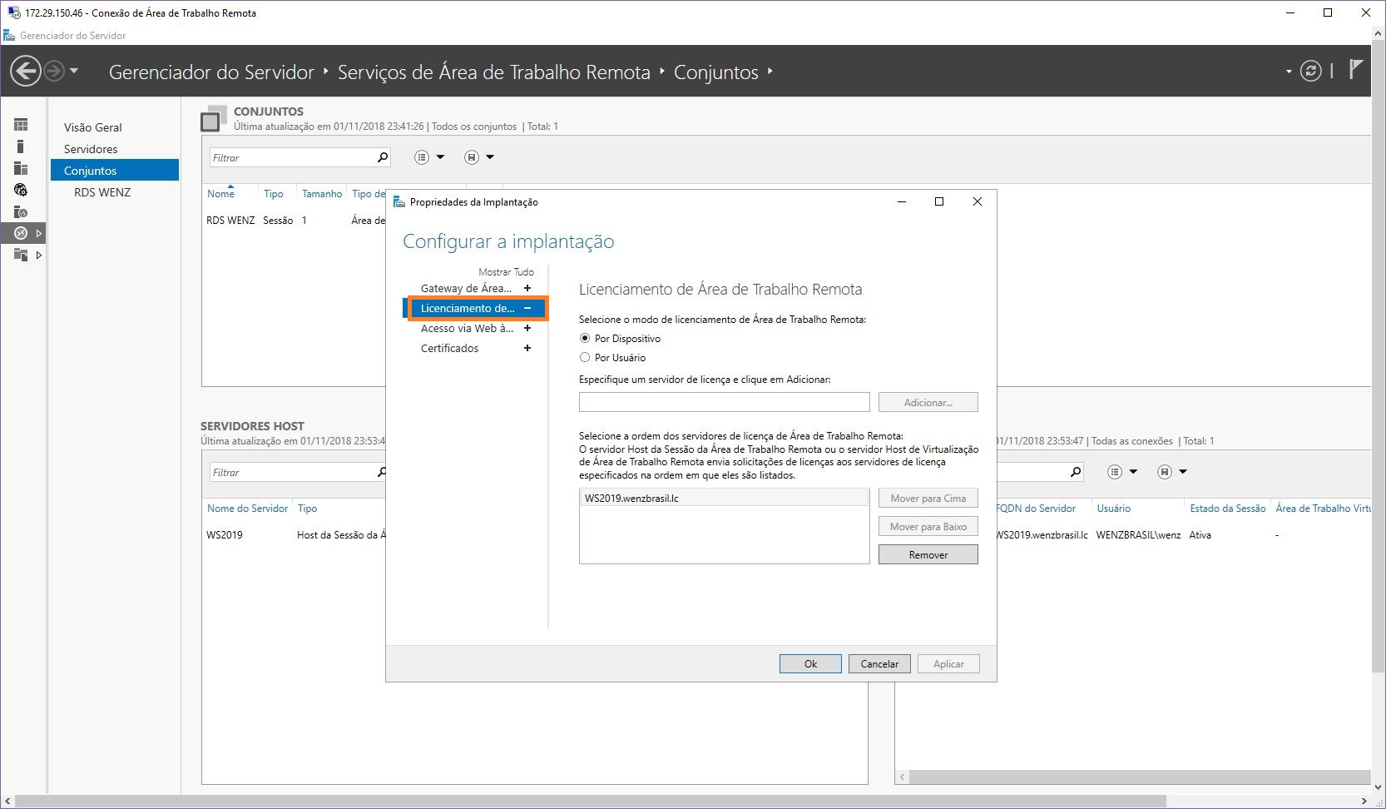
Task: Expand the Gateway de Área section
Action: click(527, 288)
